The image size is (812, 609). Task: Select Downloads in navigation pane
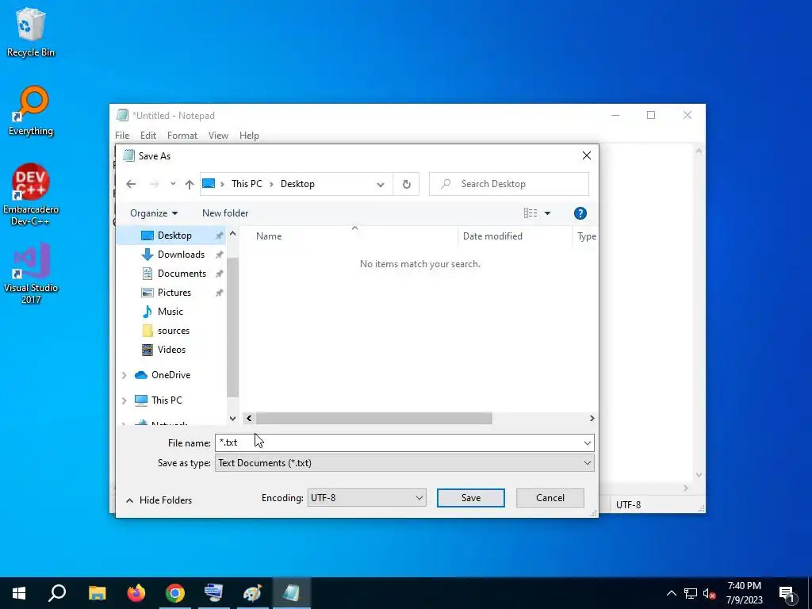click(x=181, y=255)
